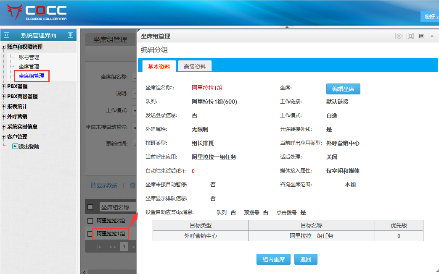Expand the 外呼营销 tree node
The image size is (439, 274).
[4, 117]
